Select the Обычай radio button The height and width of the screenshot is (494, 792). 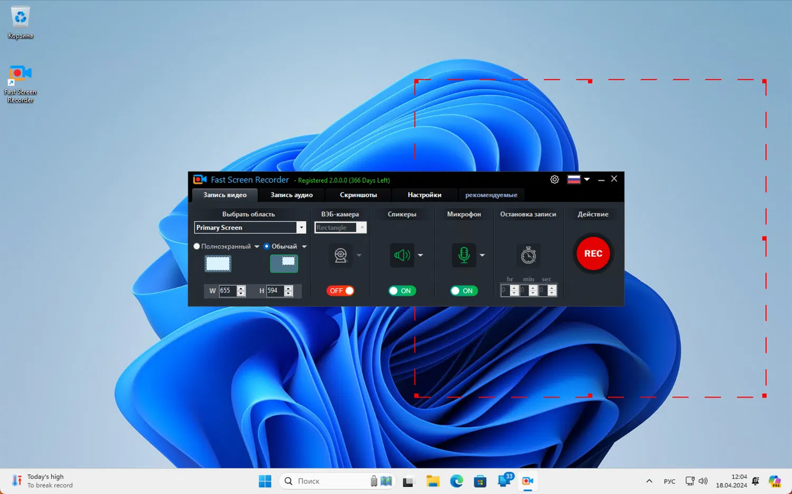point(266,246)
